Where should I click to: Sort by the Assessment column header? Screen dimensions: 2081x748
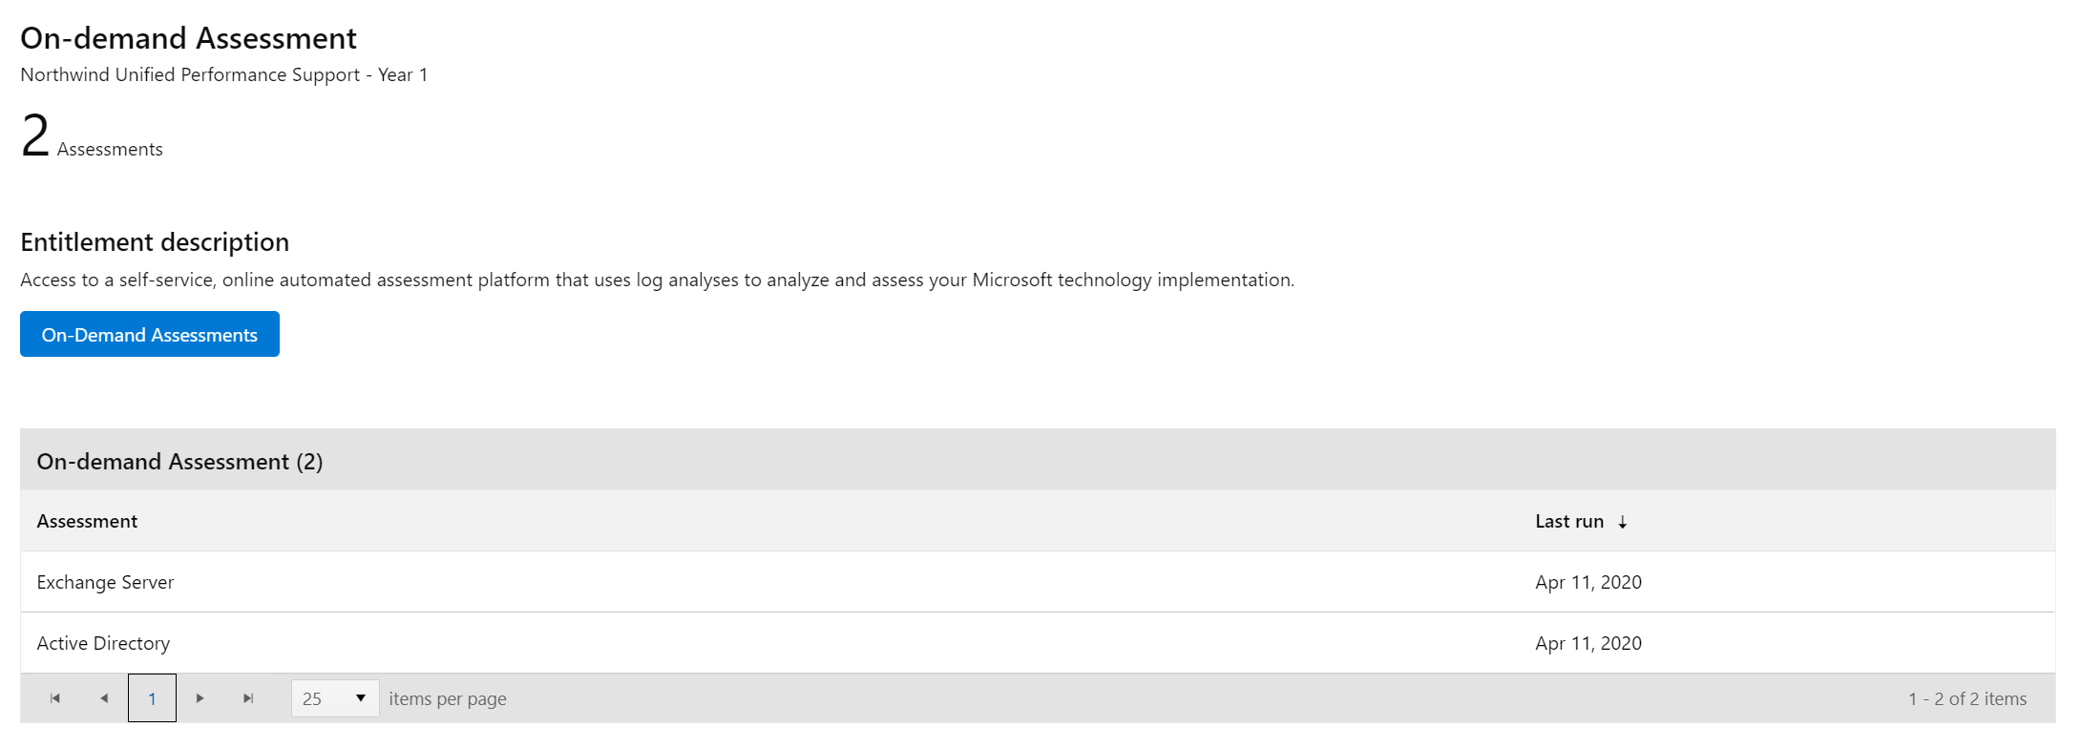[88, 521]
